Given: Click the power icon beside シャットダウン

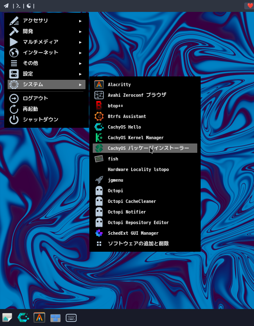Looking at the screenshot, I should (14, 120).
